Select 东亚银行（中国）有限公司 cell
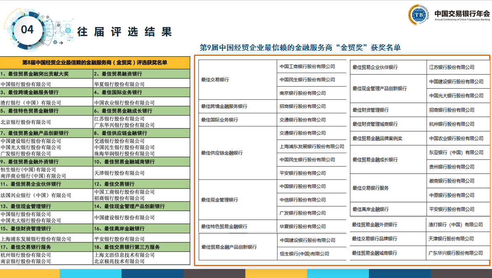The image size is (492, 278). click(x=456, y=152)
